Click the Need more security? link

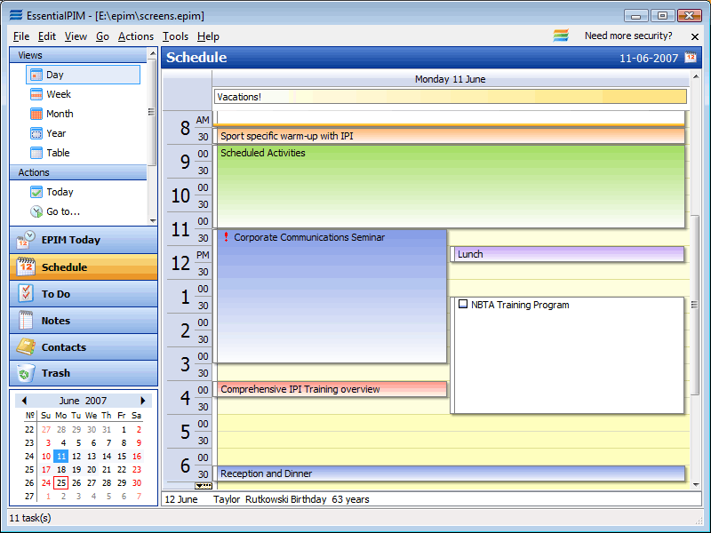click(627, 36)
